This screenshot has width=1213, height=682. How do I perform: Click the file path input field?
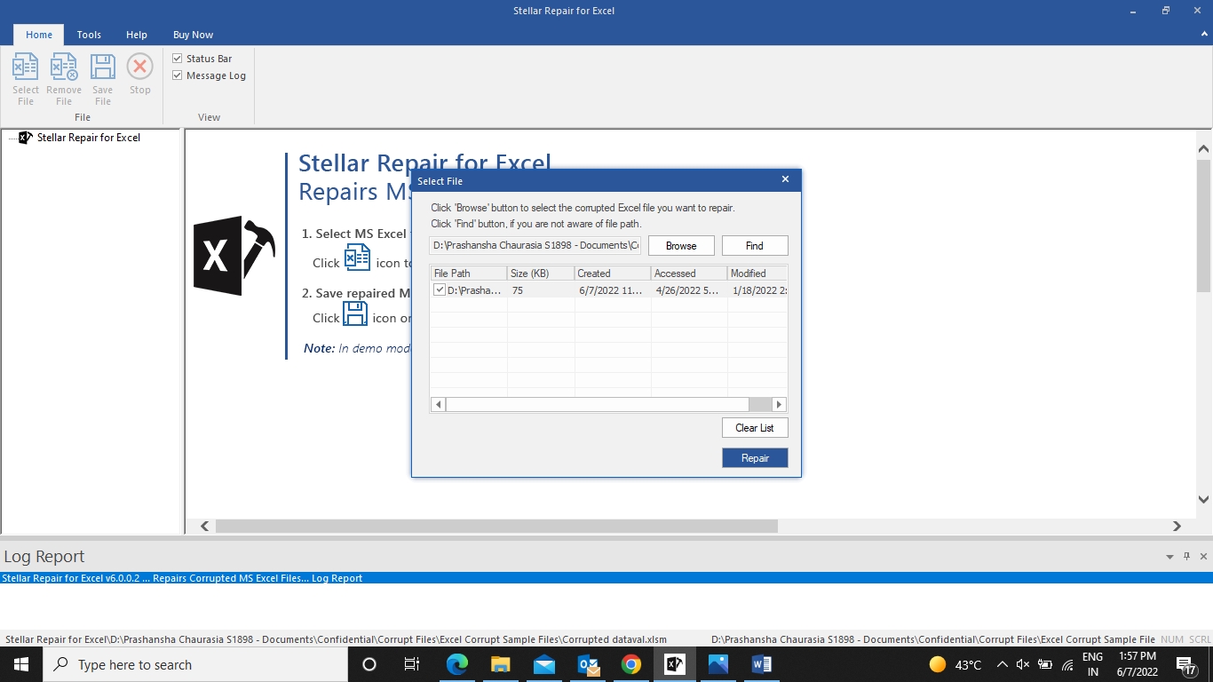535,245
